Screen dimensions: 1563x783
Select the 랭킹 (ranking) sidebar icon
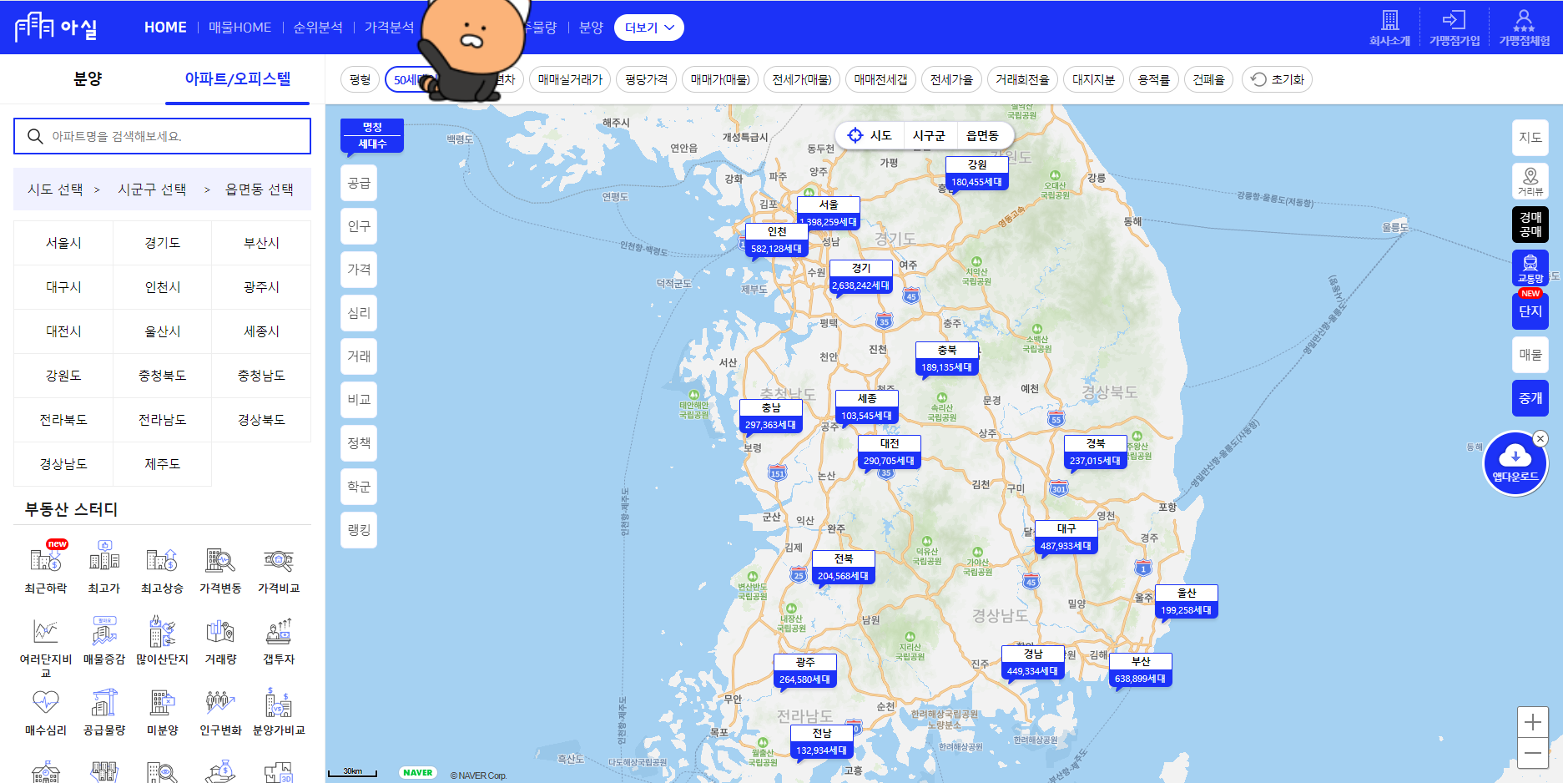tap(358, 530)
